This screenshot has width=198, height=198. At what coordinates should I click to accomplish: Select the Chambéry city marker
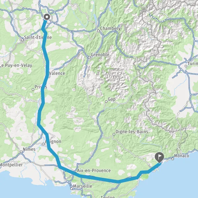click(98, 31)
